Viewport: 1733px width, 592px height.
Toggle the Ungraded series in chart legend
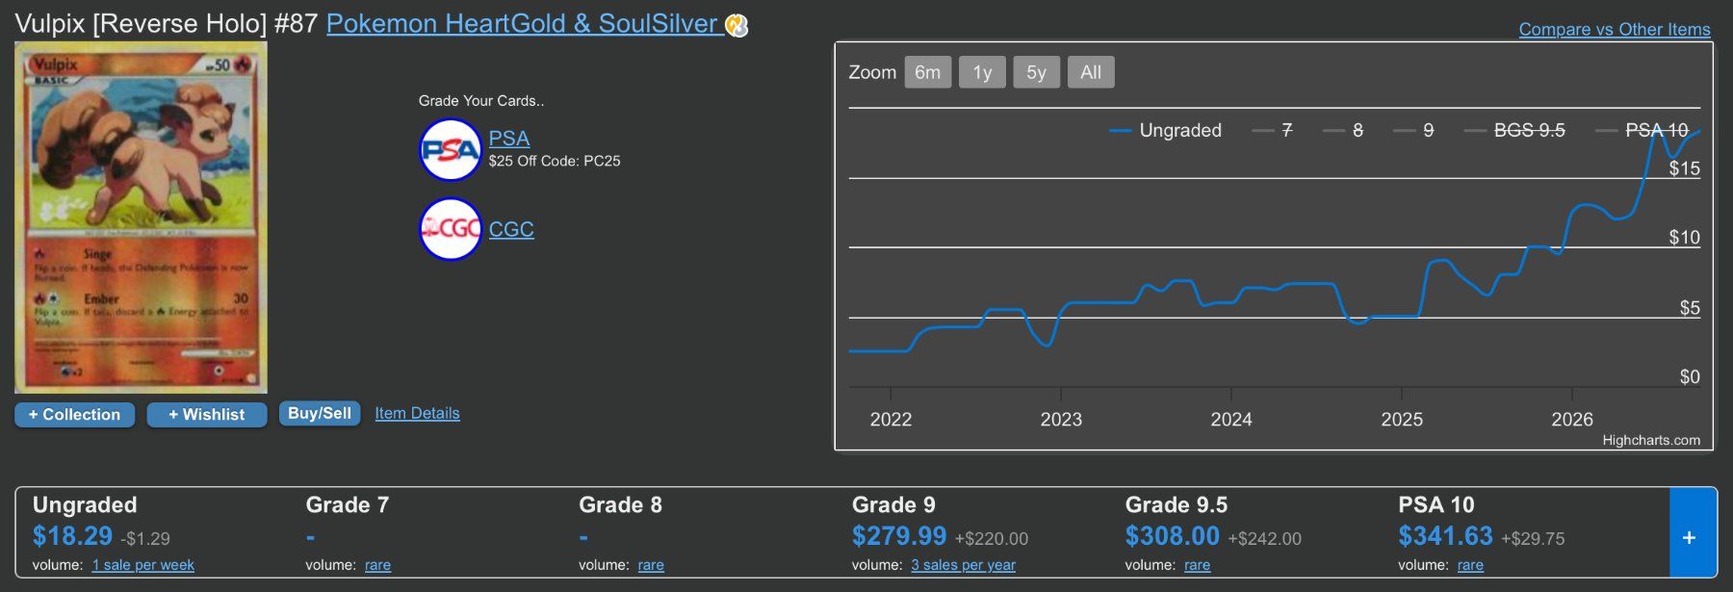click(x=1166, y=130)
